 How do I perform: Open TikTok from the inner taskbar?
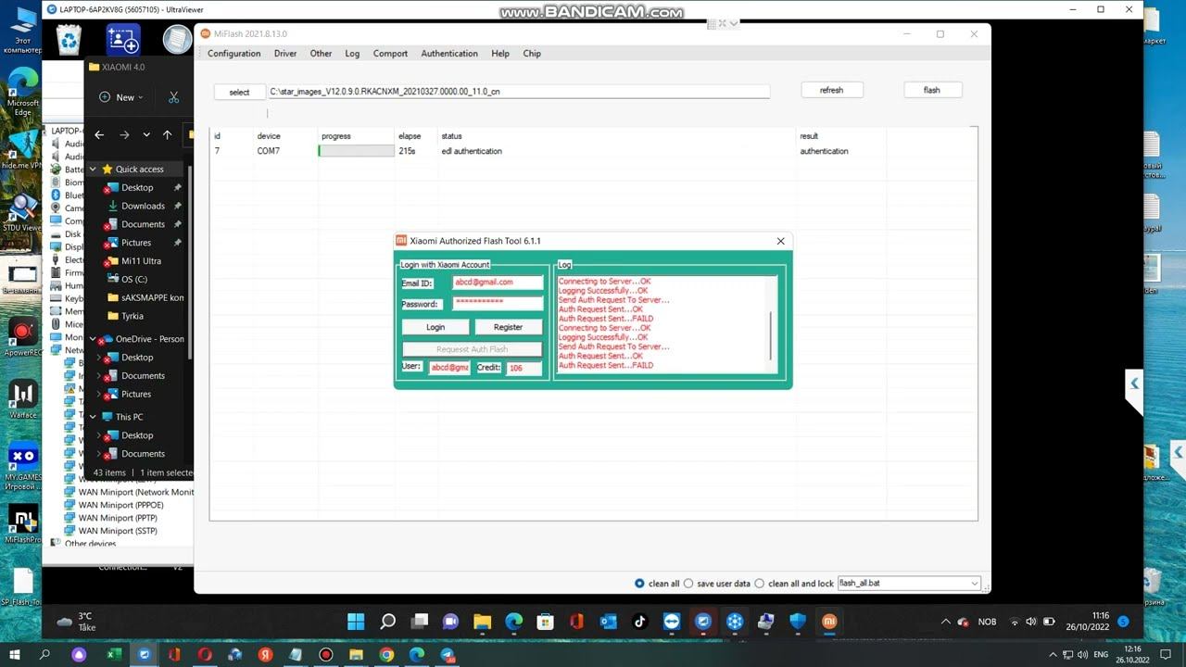pos(640,622)
